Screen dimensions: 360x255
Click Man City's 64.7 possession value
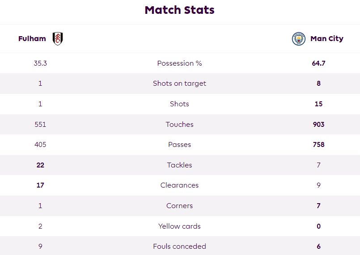point(318,63)
